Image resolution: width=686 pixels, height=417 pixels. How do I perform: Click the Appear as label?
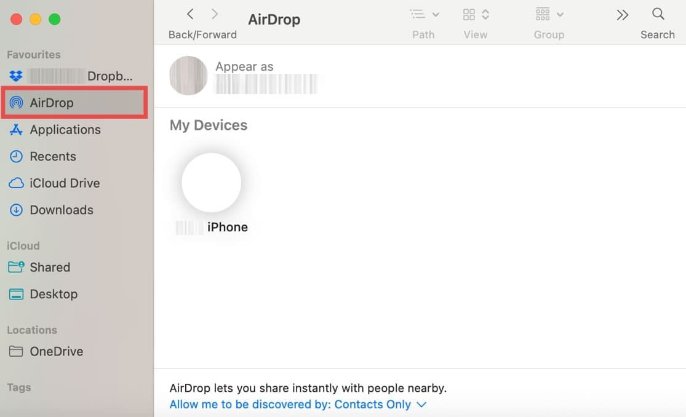click(244, 66)
